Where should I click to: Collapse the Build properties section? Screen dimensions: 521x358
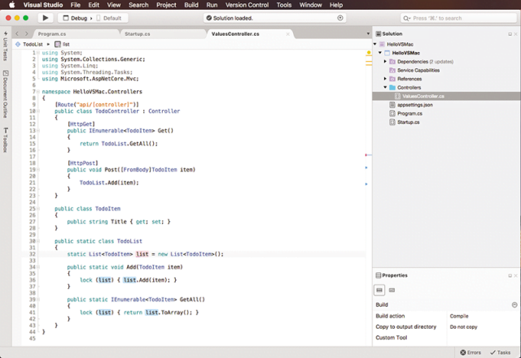(514, 304)
